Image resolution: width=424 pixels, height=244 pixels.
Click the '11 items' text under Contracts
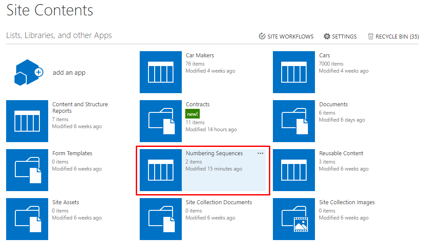(x=195, y=122)
